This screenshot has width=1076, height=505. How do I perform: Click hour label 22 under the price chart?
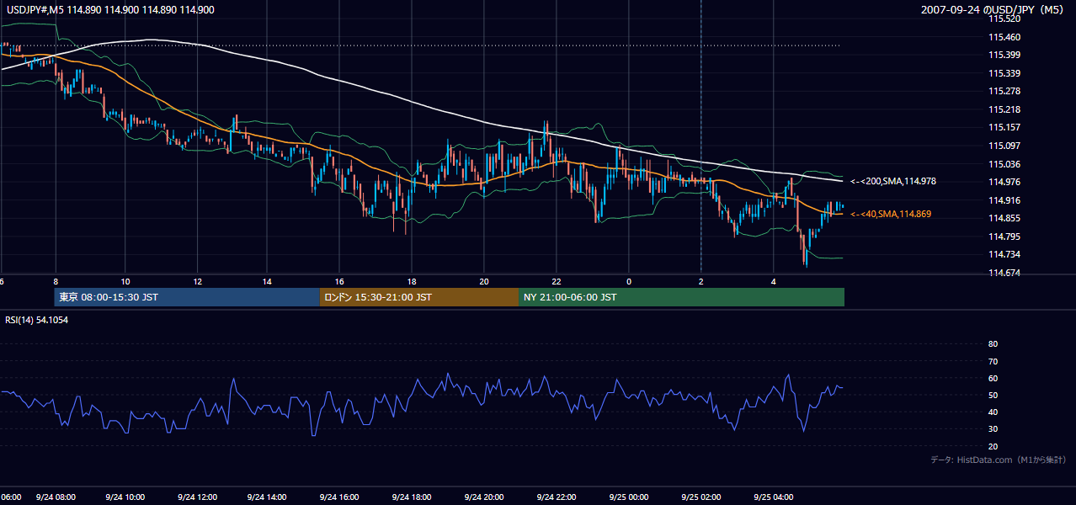coord(557,280)
